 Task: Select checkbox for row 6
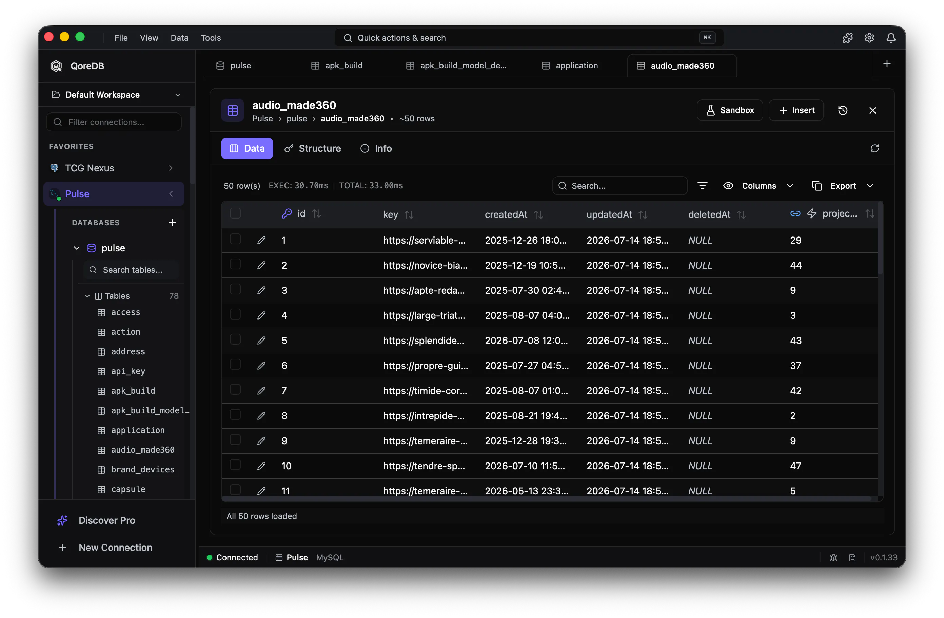(x=235, y=364)
